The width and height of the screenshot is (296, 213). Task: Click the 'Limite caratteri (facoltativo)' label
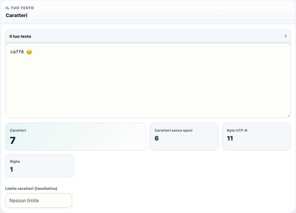[31, 188]
